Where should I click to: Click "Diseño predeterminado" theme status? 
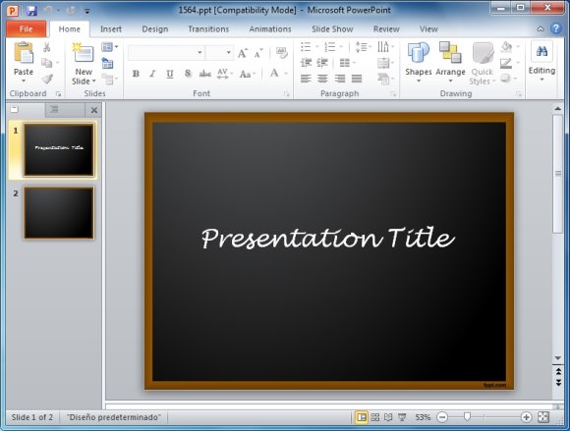point(113,417)
